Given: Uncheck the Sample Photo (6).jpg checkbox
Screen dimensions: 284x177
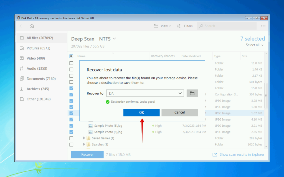Looking at the screenshot, I should (71, 132).
